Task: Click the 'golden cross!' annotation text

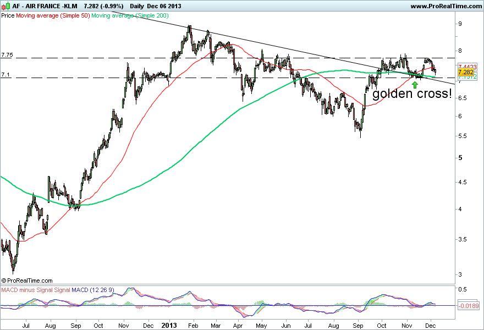Action: 412,94
